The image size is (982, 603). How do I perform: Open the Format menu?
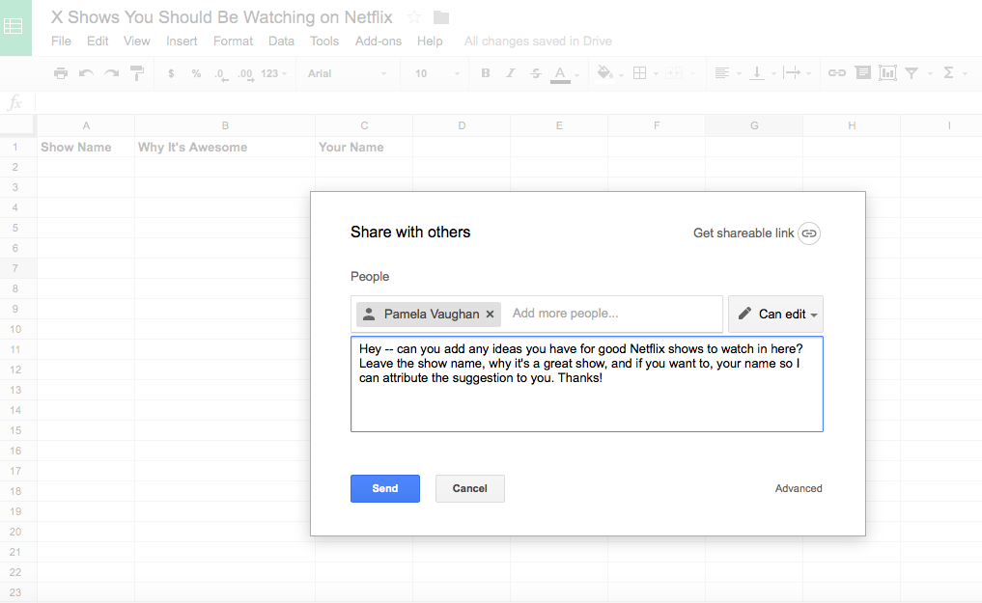[233, 41]
